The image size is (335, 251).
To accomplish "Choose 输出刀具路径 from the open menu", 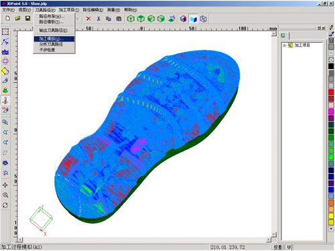I will pyautogui.click(x=54, y=30).
